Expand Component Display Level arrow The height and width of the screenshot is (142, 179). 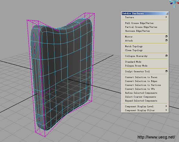click(166, 106)
